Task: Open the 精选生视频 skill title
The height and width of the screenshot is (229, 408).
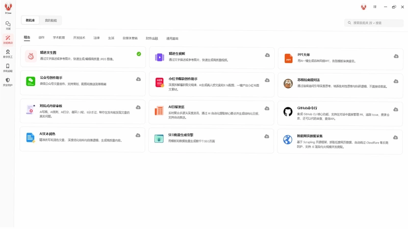Action: [x=177, y=53]
